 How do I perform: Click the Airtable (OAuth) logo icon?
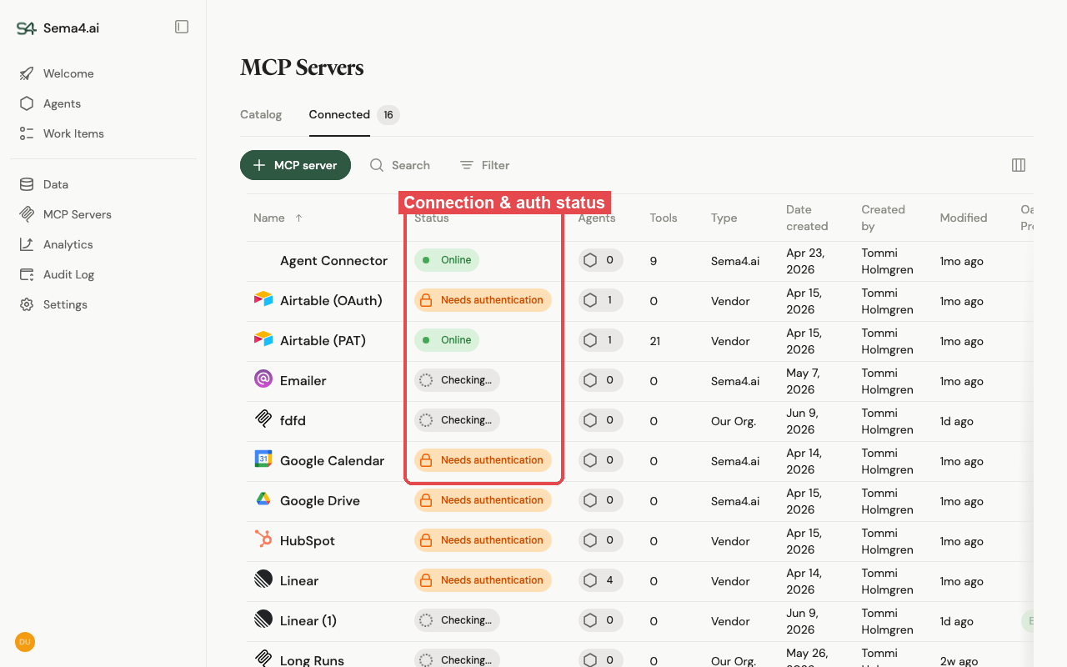coord(263,299)
